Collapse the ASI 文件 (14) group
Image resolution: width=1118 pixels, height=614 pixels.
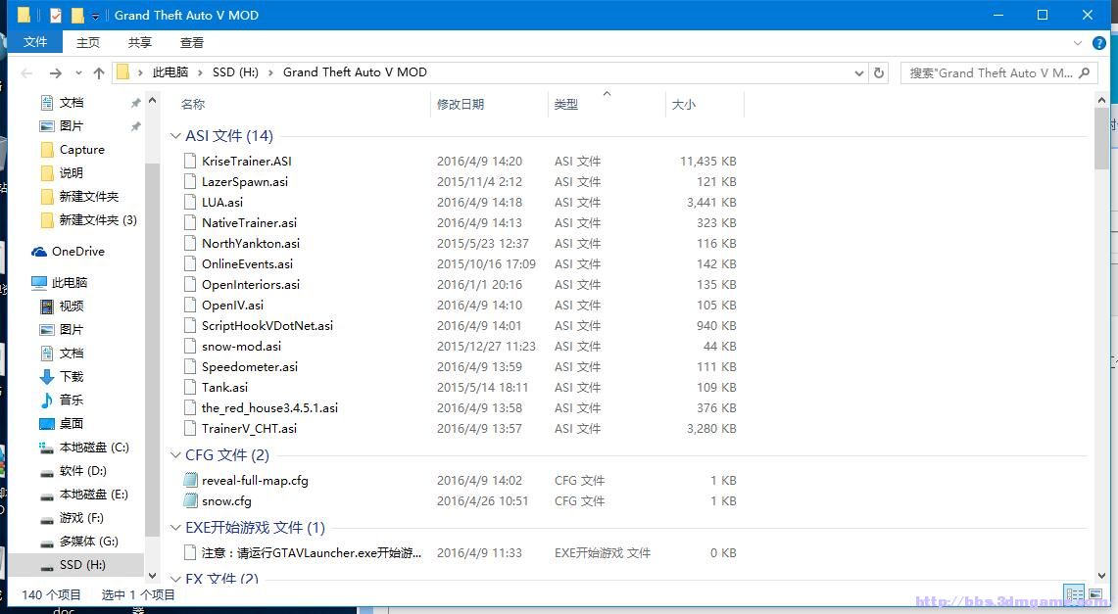[x=175, y=136]
